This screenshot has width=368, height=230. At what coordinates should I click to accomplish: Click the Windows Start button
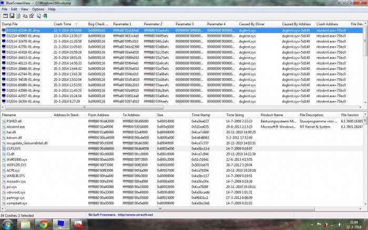click(7, 225)
